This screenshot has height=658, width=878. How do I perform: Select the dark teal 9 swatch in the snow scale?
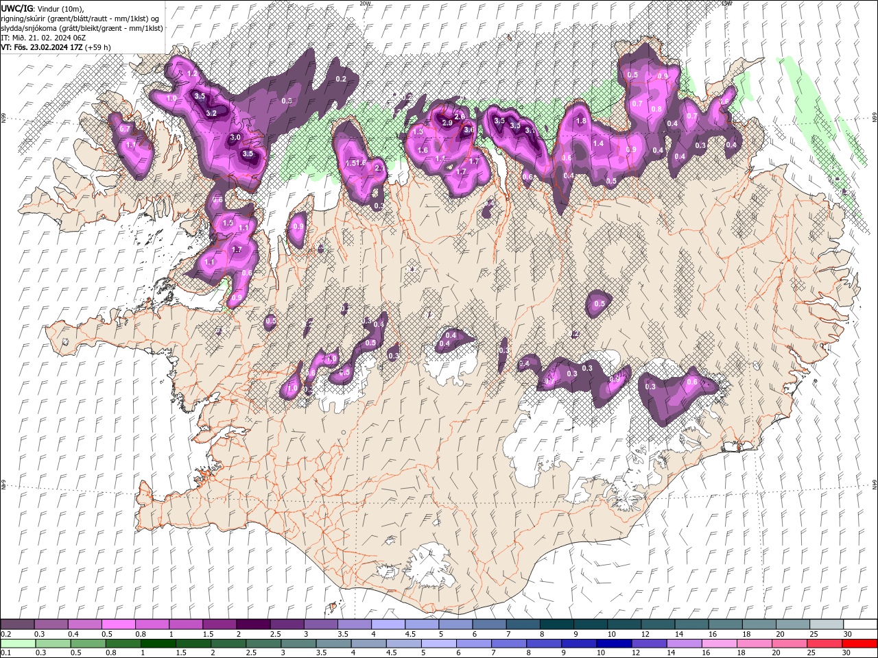pos(590,624)
